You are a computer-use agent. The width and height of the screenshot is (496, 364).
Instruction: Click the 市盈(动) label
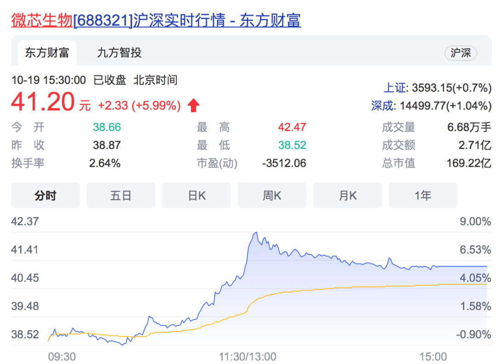coord(217,163)
